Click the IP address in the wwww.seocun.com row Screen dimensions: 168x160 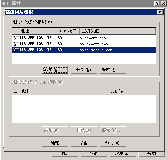pyautogui.click(x=36, y=50)
